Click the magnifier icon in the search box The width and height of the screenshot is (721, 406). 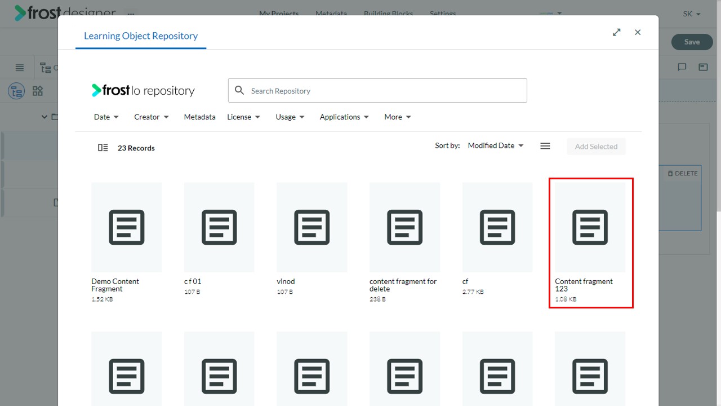click(239, 90)
